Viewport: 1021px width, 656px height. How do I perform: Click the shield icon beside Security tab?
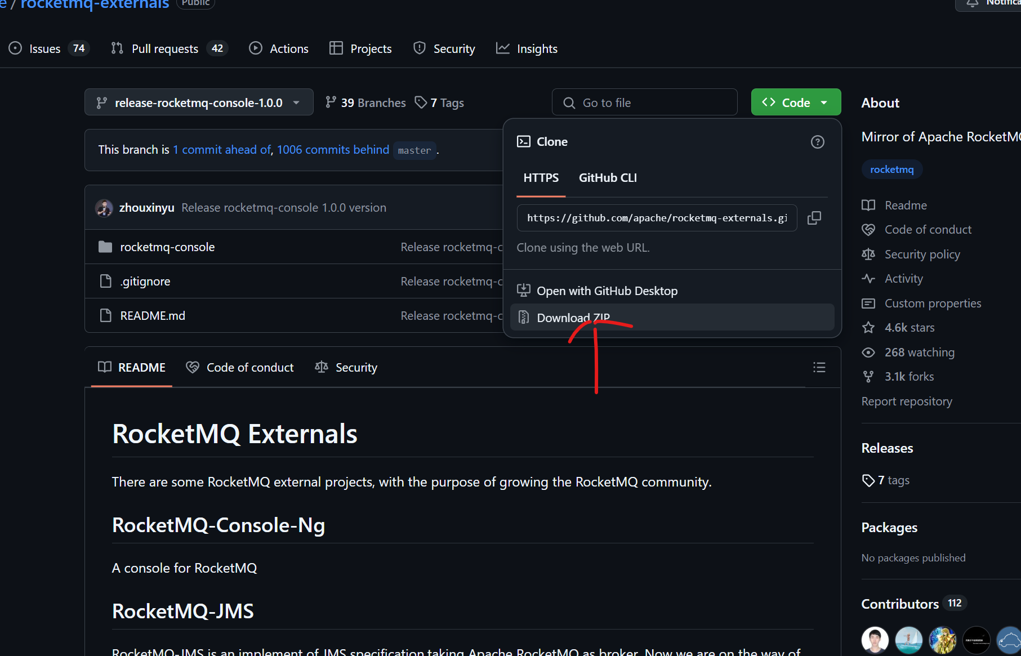[x=419, y=48]
